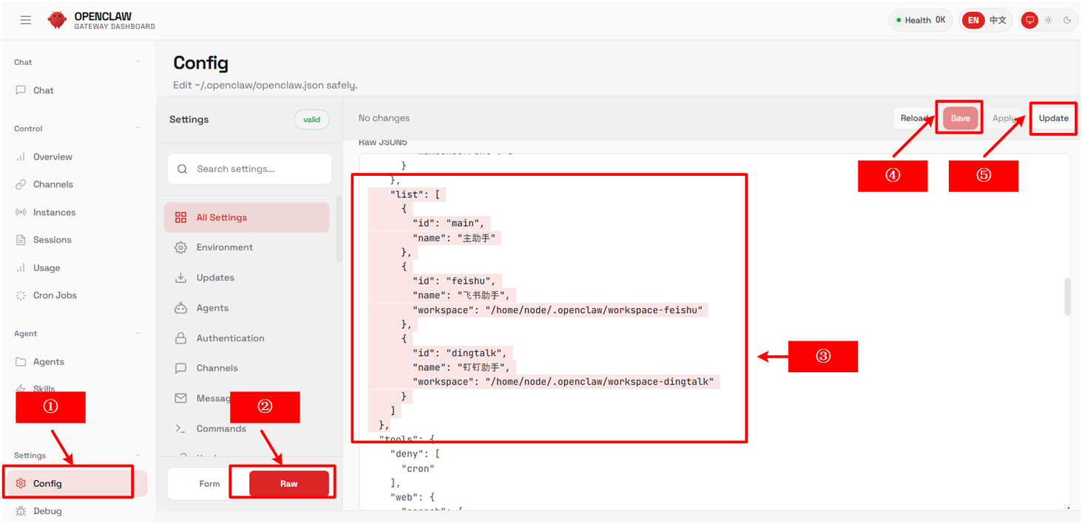The height and width of the screenshot is (523, 1082).
Task: Switch language to 中文
Action: point(998,20)
